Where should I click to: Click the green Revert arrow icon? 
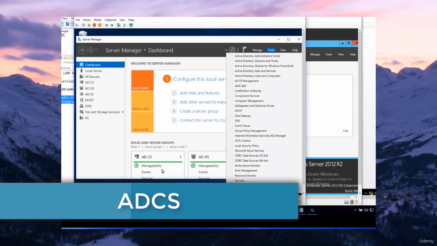pos(124,25)
